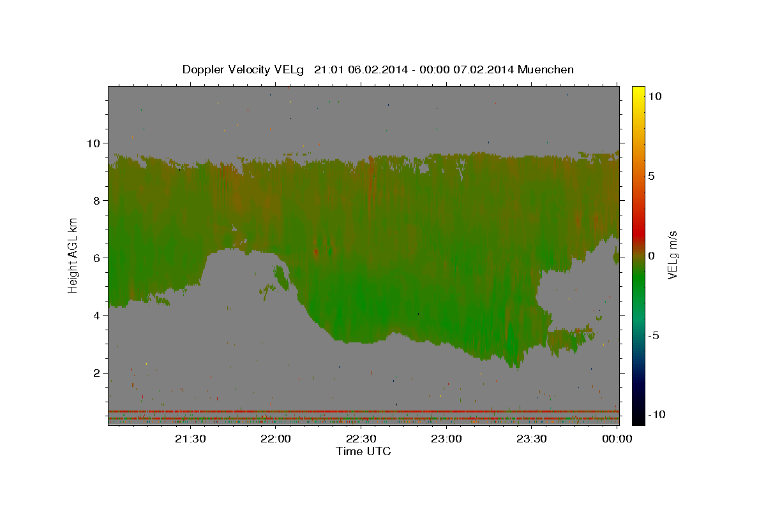The width and height of the screenshot is (766, 510).
Task: Click the '22:30' time axis label
Action: point(361,439)
